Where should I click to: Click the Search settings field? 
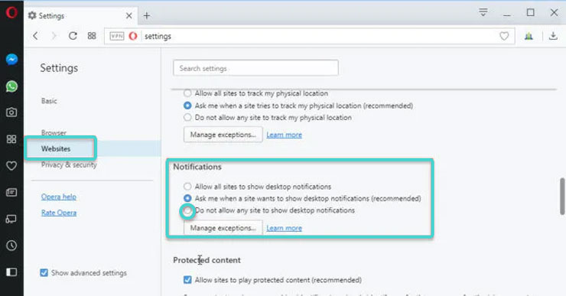coord(255,68)
